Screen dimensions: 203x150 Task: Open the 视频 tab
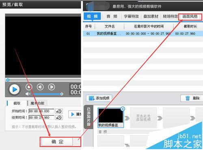(x=92, y=17)
